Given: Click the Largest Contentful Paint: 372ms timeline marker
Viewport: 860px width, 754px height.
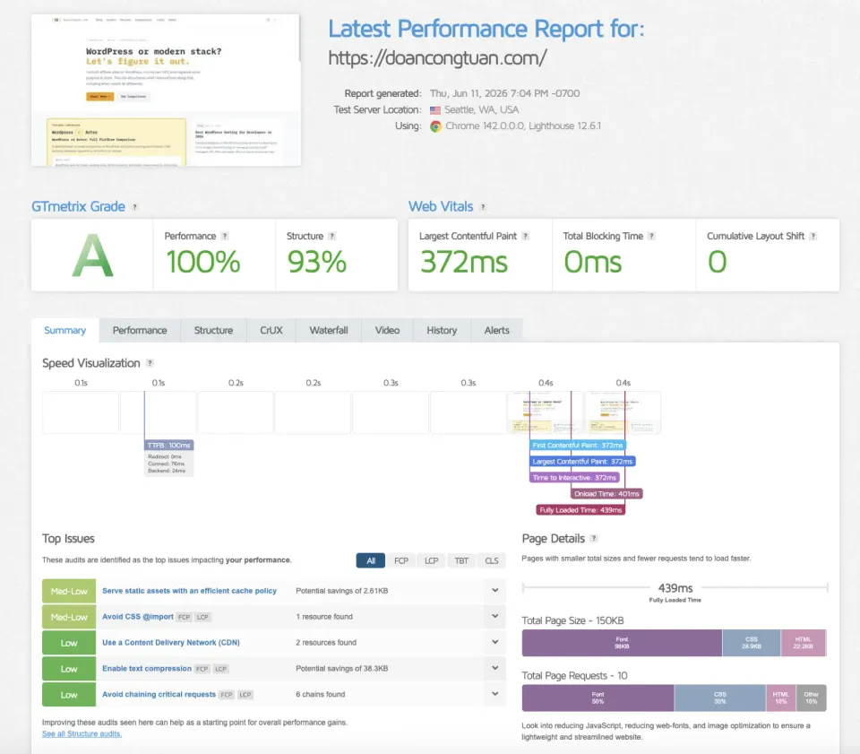Looking at the screenshot, I should point(582,462).
